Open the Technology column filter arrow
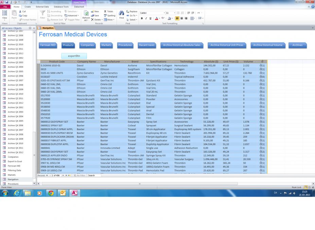The image size is (315, 230). tap(201, 62)
